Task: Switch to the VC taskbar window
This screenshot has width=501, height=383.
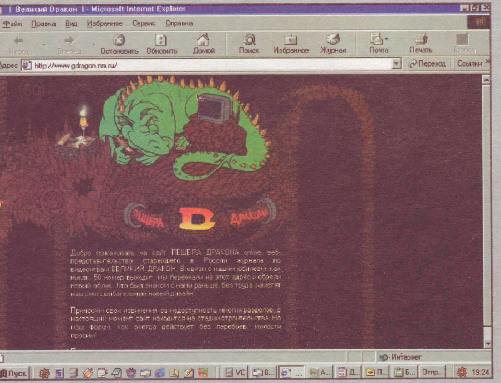Action: tap(235, 372)
